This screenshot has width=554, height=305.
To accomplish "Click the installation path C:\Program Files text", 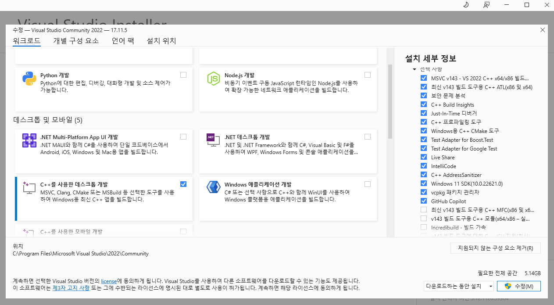I will pyautogui.click(x=81, y=254).
